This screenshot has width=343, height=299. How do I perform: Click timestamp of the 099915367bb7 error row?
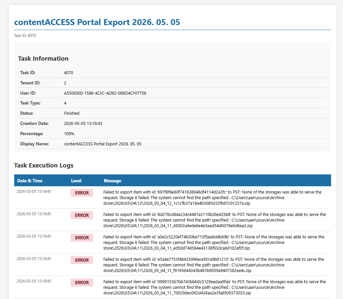pyautogui.click(x=34, y=281)
